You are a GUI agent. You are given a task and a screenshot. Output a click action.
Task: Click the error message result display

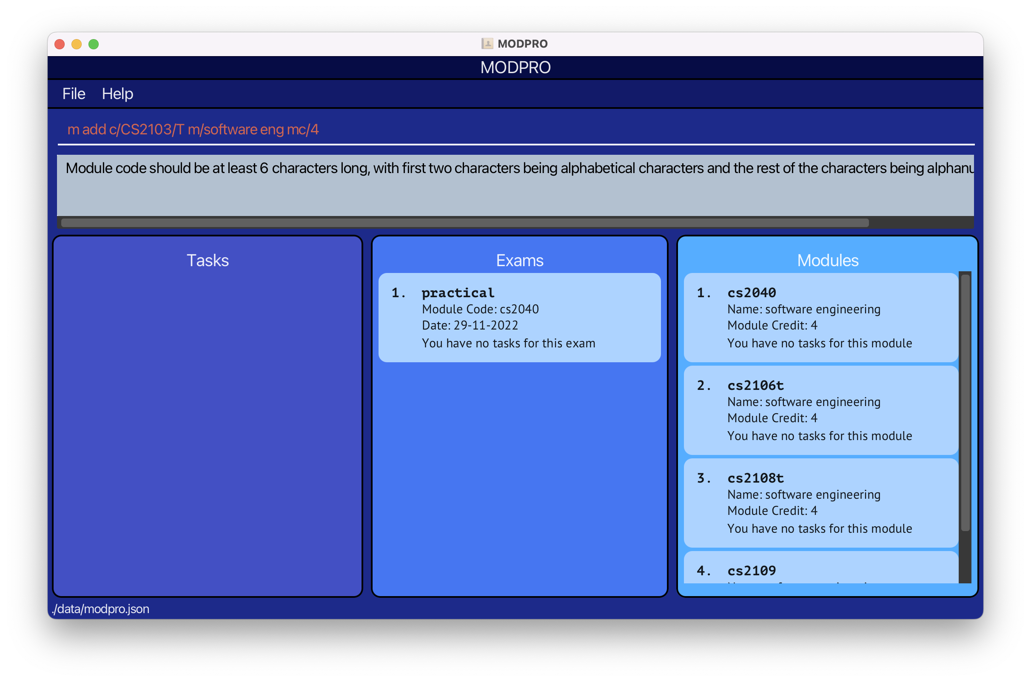[x=515, y=185]
